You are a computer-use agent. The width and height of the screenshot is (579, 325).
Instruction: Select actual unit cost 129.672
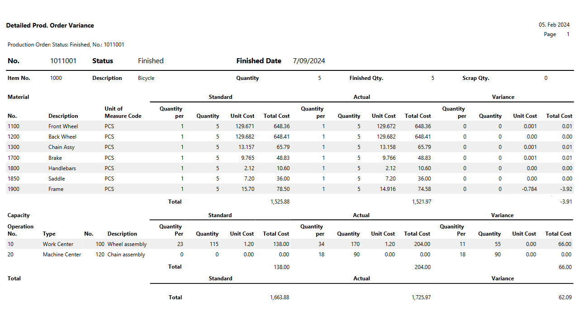(x=386, y=126)
